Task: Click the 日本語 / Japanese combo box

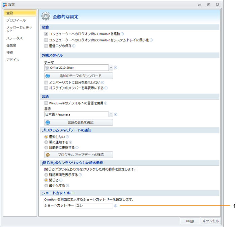Action: coord(77,115)
